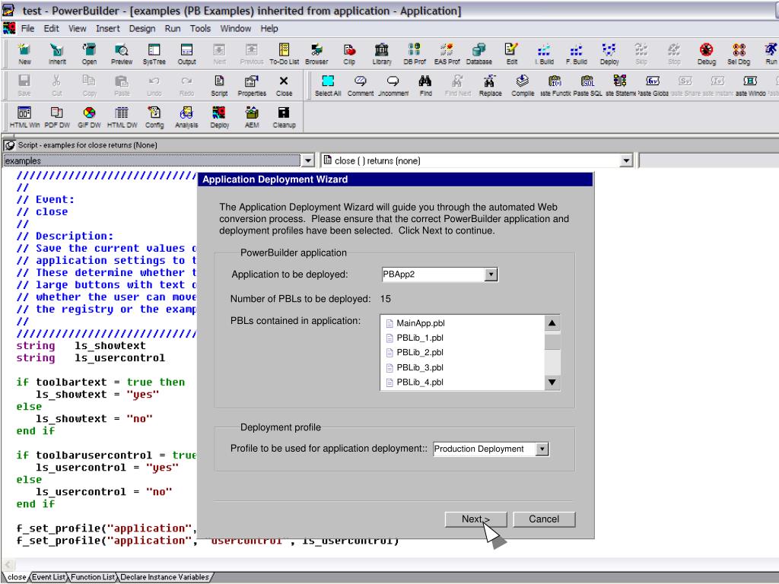
Task: Click the Deploy icon beside Analysis
Action: [x=219, y=118]
